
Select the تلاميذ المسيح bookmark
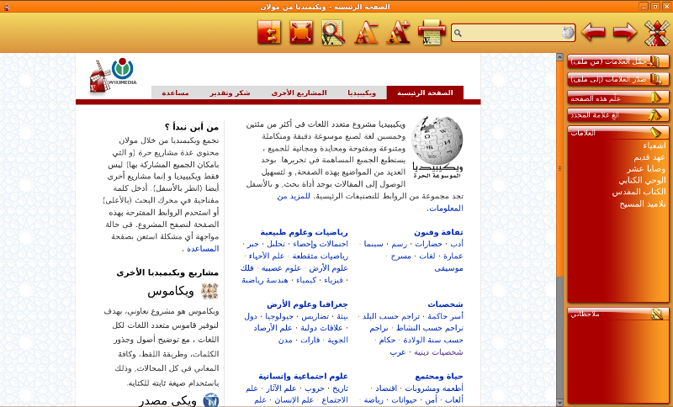(643, 204)
